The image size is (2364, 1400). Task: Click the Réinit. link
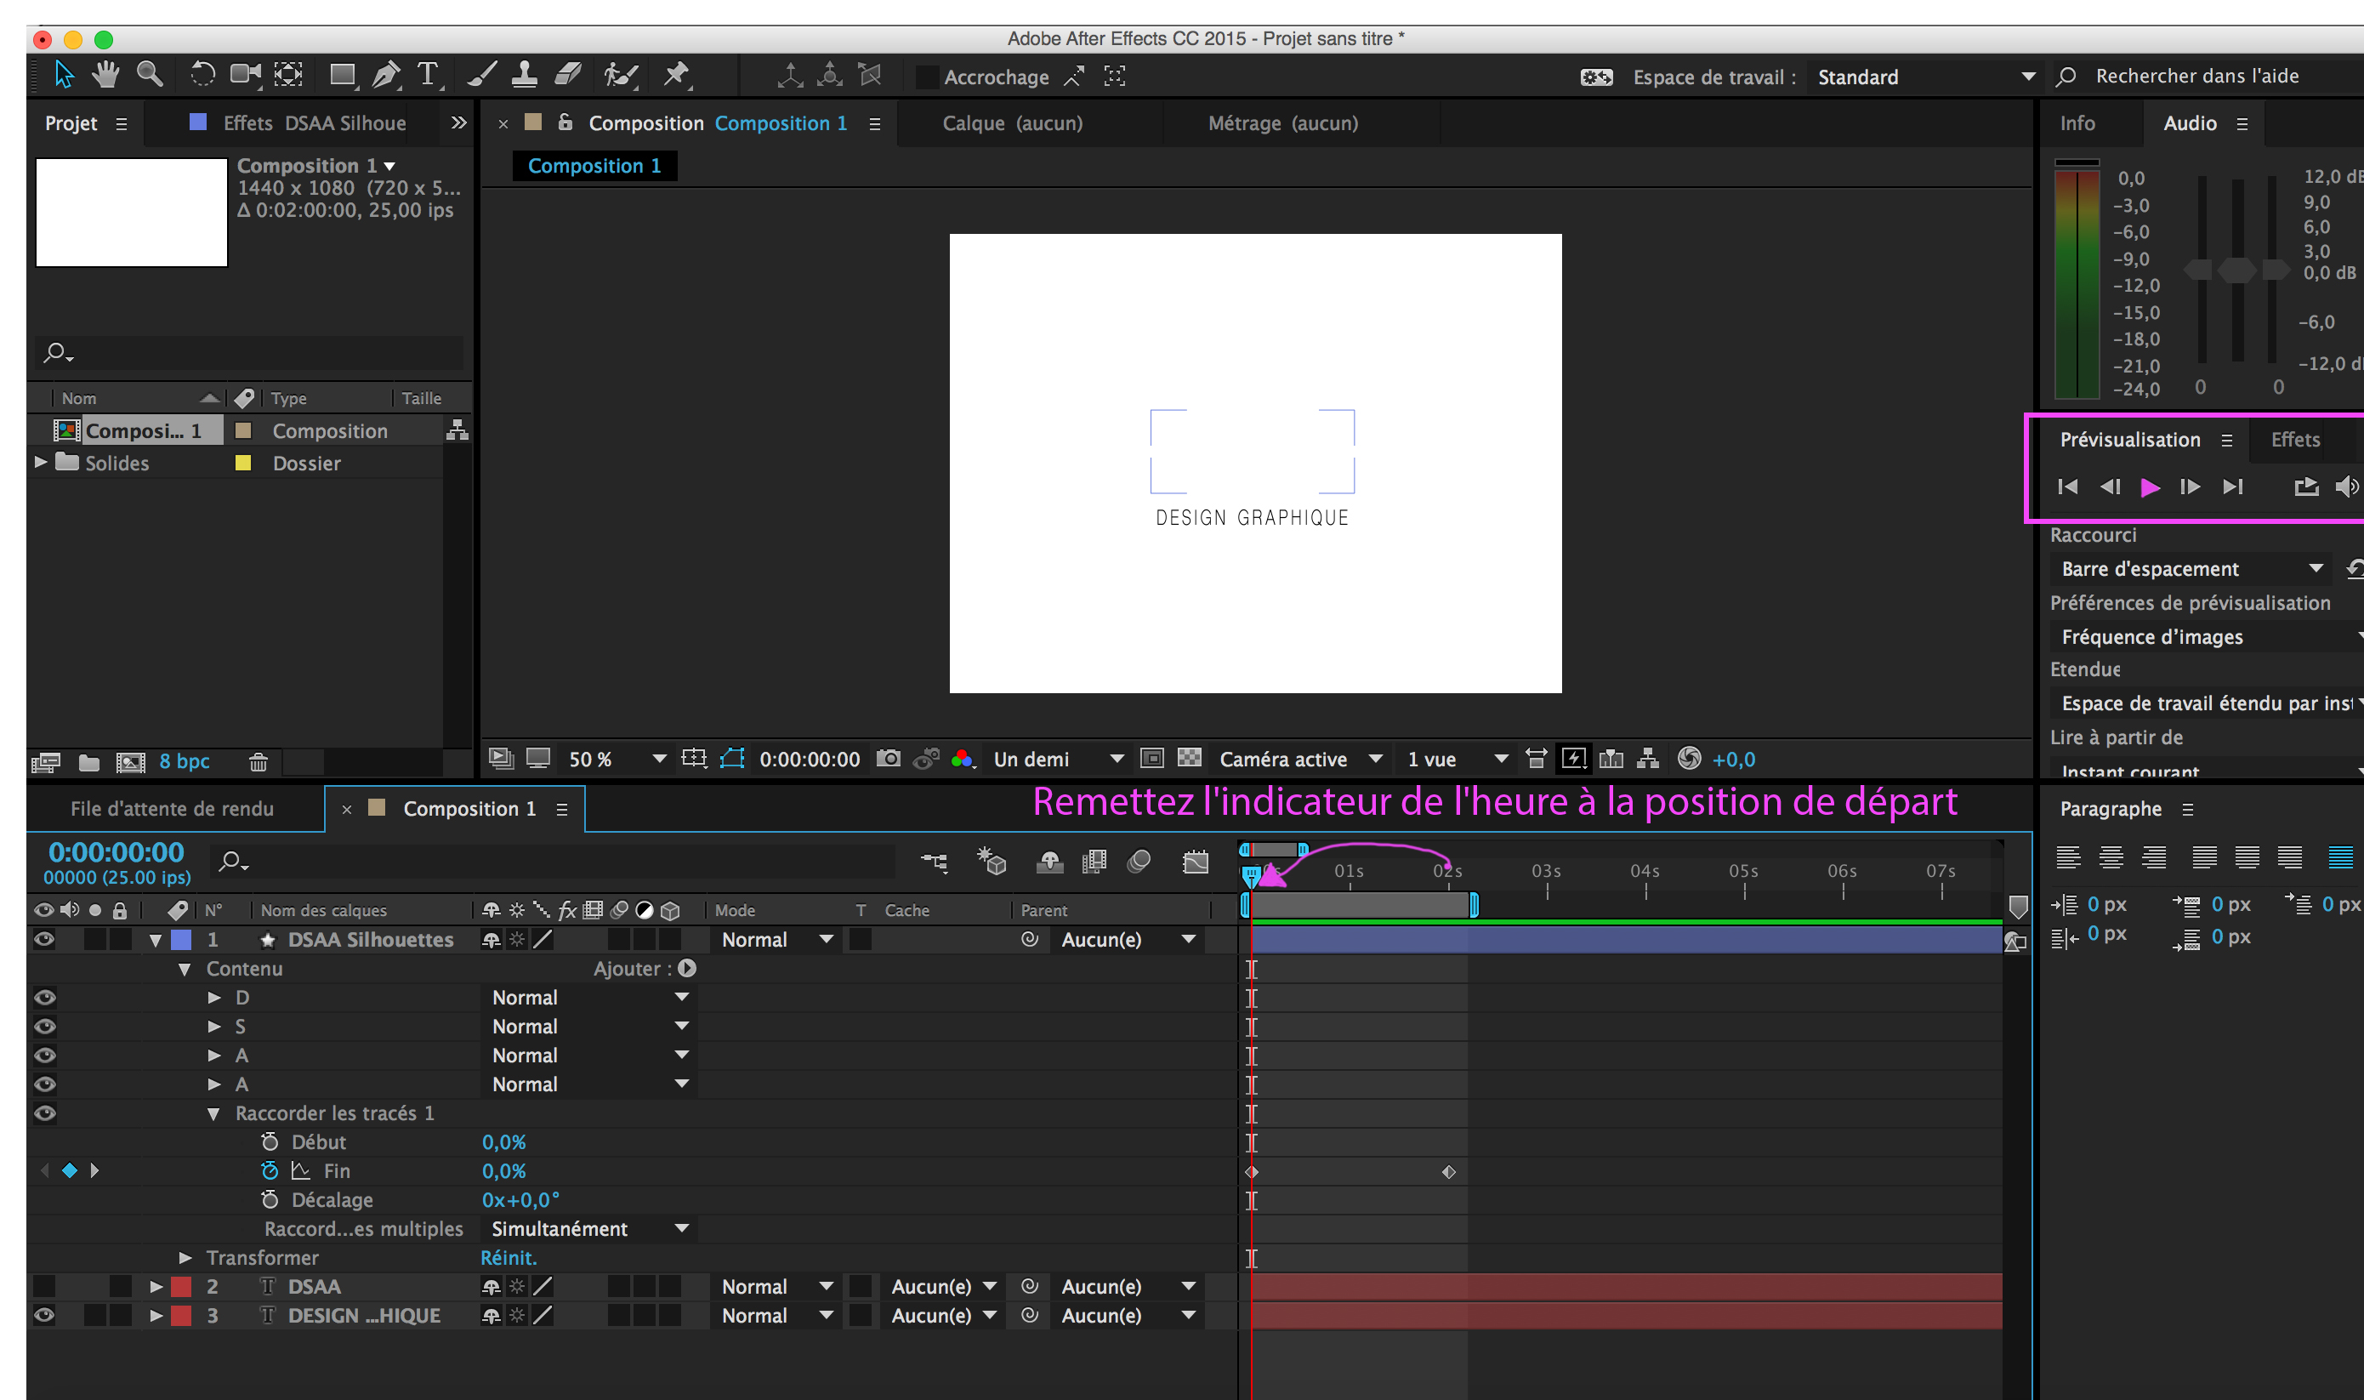509,1258
